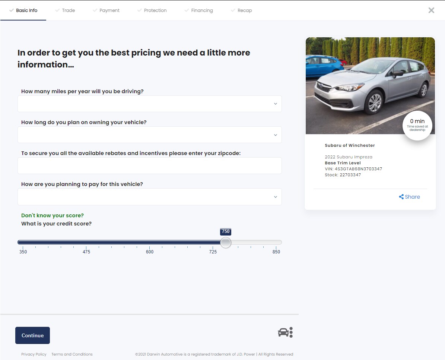Expand the ownership length dropdown
Screen dimensions: 445x360
(150, 135)
